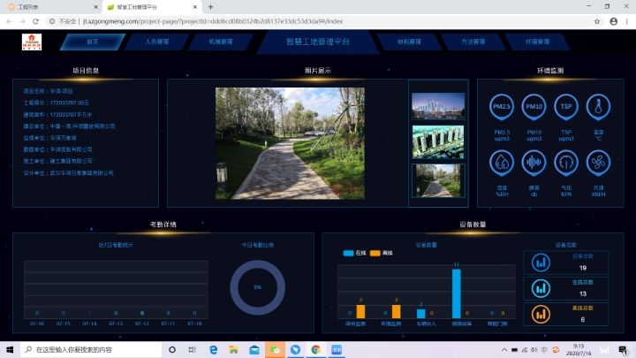Screen dimensions: 636x358
Task: Click the temperature thermometer icon
Action: click(598, 107)
